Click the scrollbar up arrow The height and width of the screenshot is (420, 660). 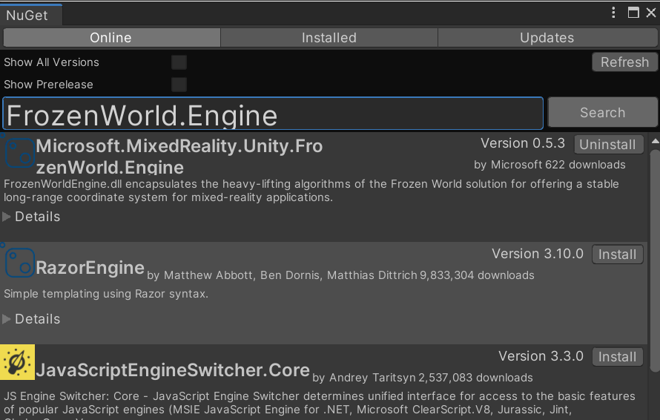click(x=655, y=141)
